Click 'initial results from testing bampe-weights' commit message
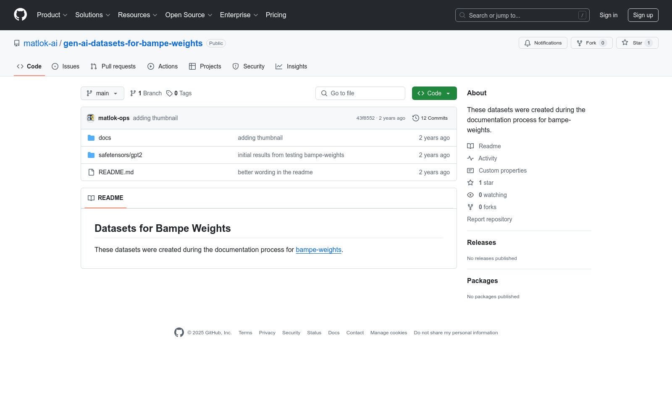672x420 pixels. pyautogui.click(x=291, y=155)
